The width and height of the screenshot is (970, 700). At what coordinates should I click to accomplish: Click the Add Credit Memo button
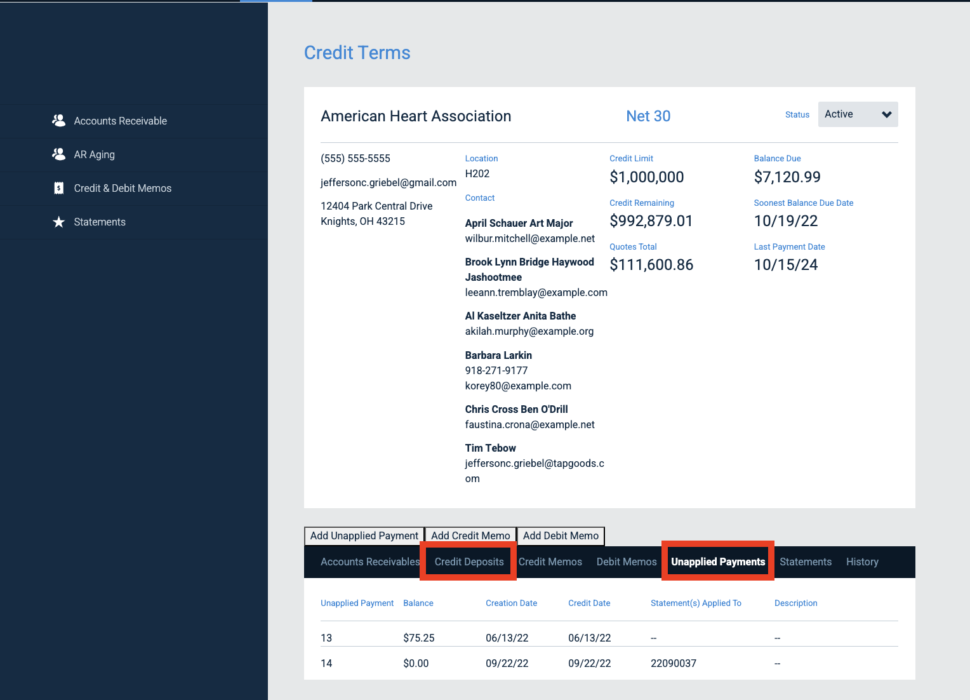point(470,535)
